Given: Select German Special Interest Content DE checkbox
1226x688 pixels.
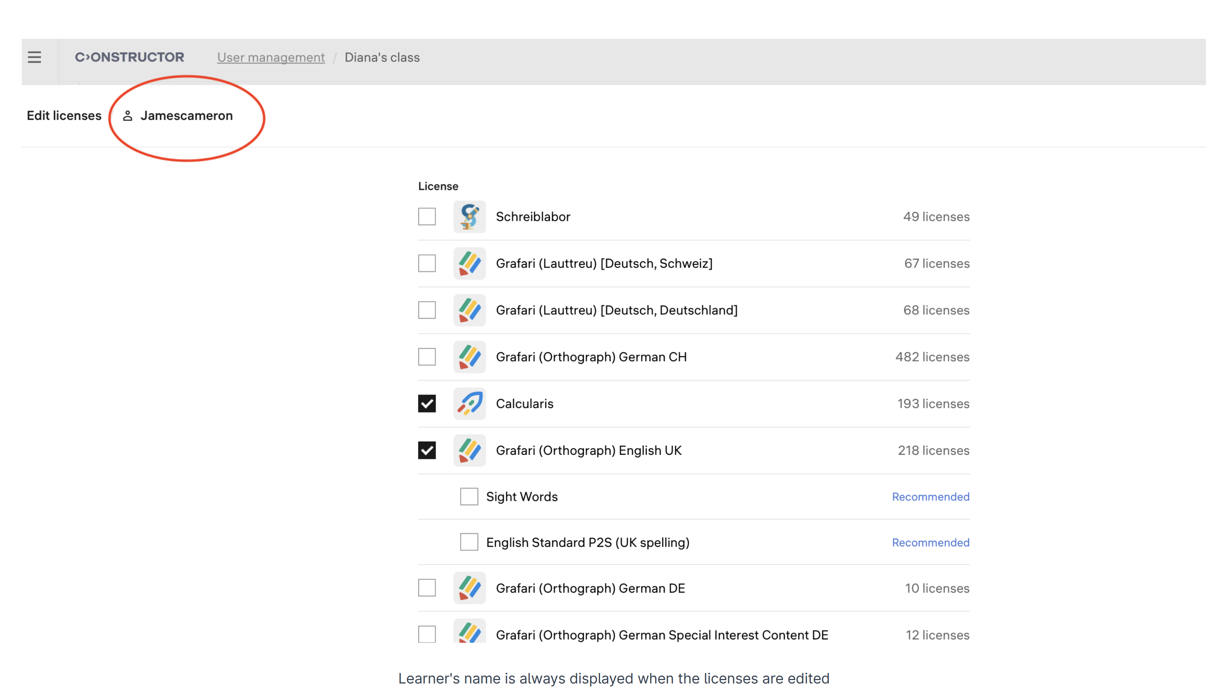Looking at the screenshot, I should click(427, 634).
